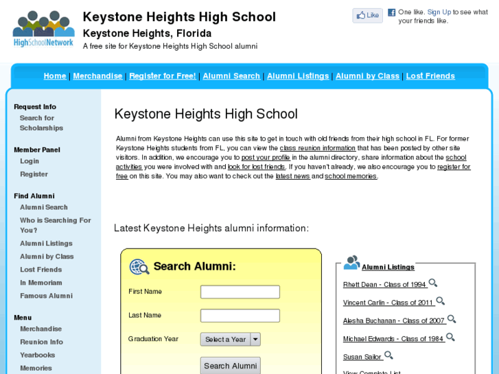The height and width of the screenshot is (374, 499).
Task: Click the people icon beside Alumni Listings
Action: pos(351,263)
